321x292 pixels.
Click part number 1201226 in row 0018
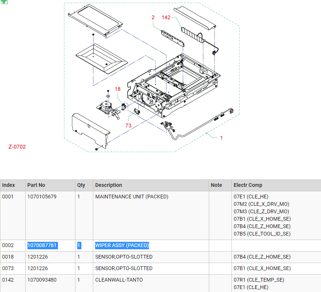38,257
